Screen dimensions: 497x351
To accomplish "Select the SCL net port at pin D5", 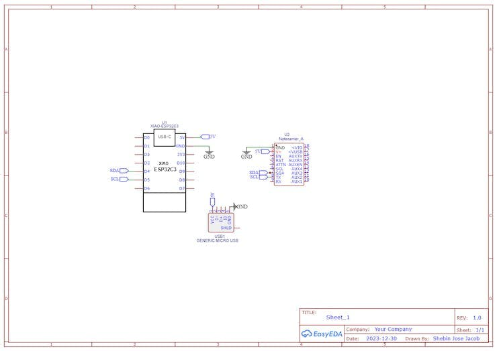I will (120, 180).
